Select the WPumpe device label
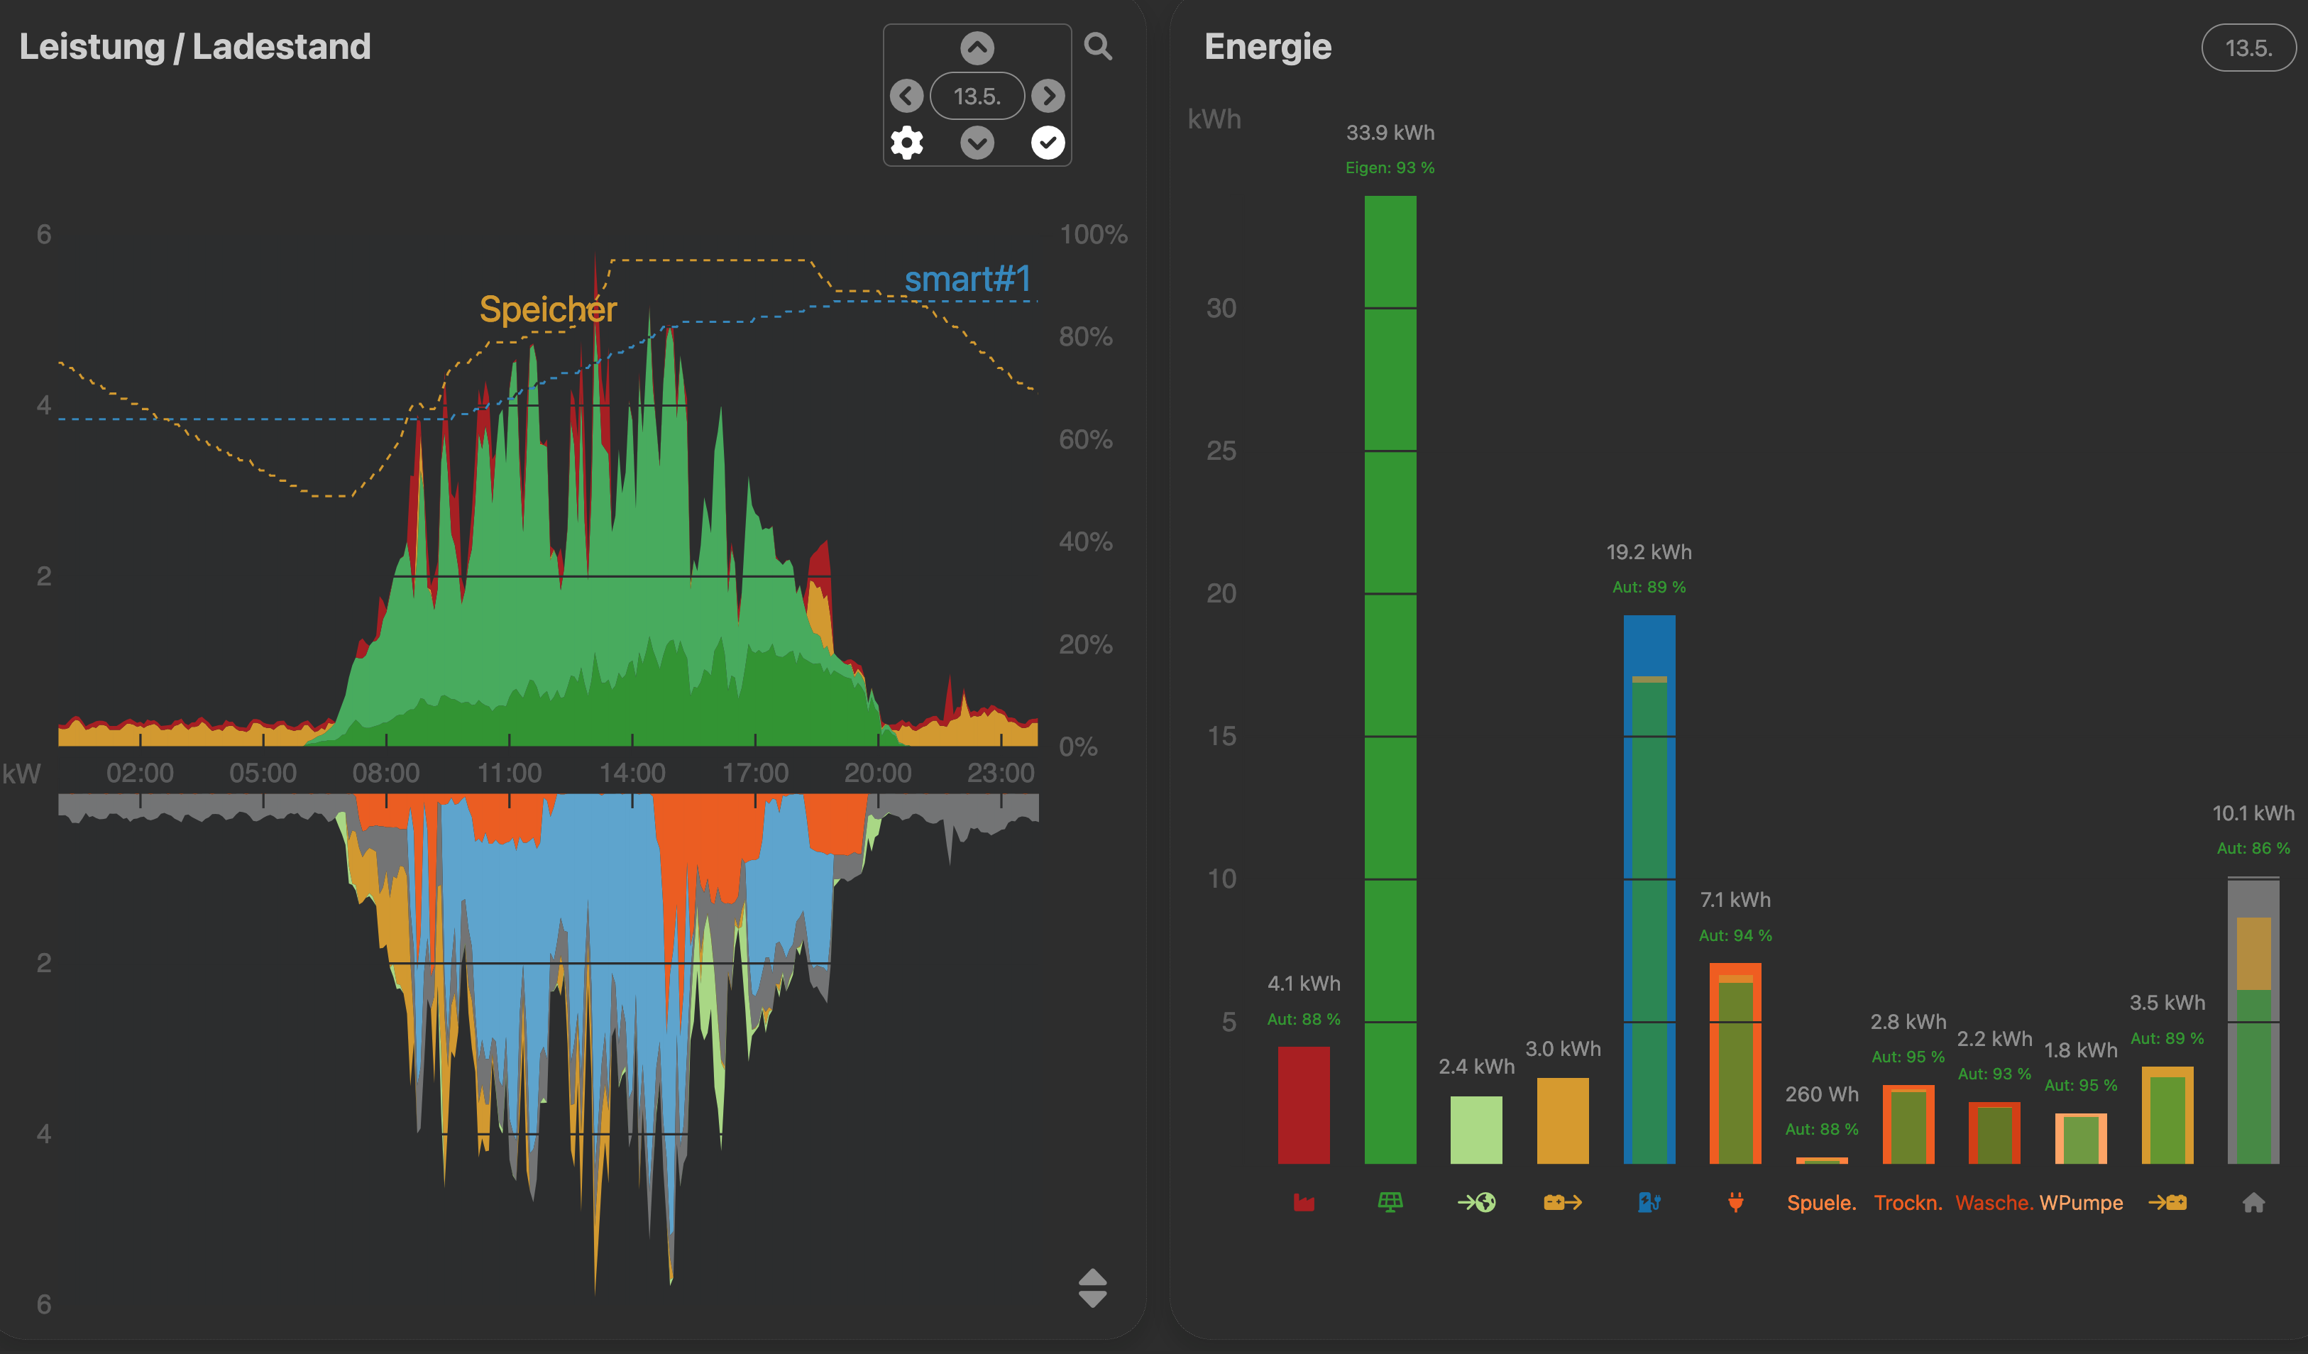2308x1354 pixels. pyautogui.click(x=2081, y=1202)
